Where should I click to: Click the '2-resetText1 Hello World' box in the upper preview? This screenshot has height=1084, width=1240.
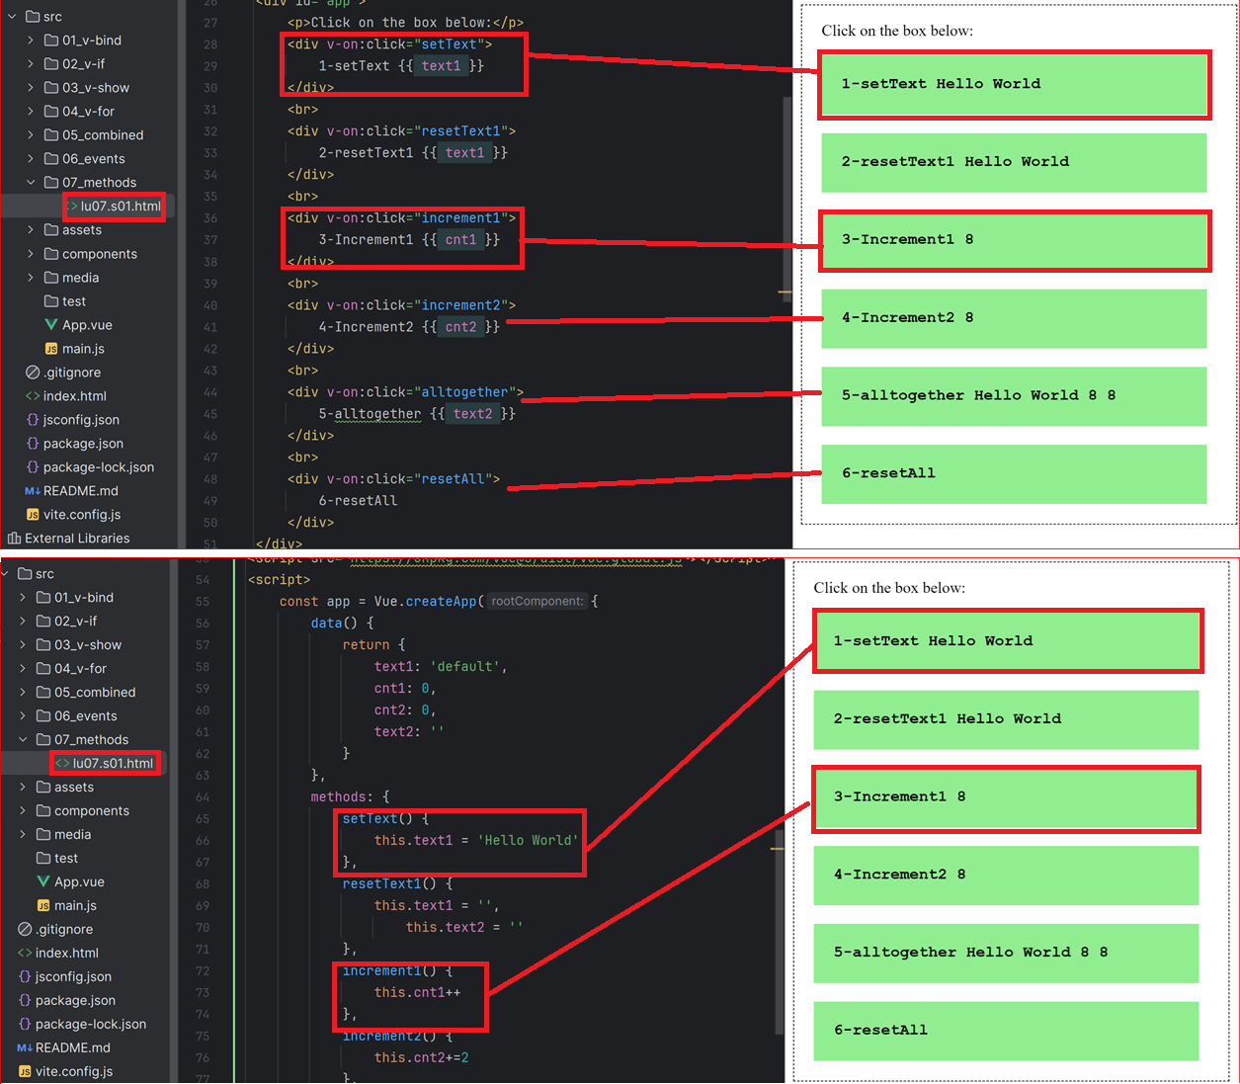[x=1014, y=163]
